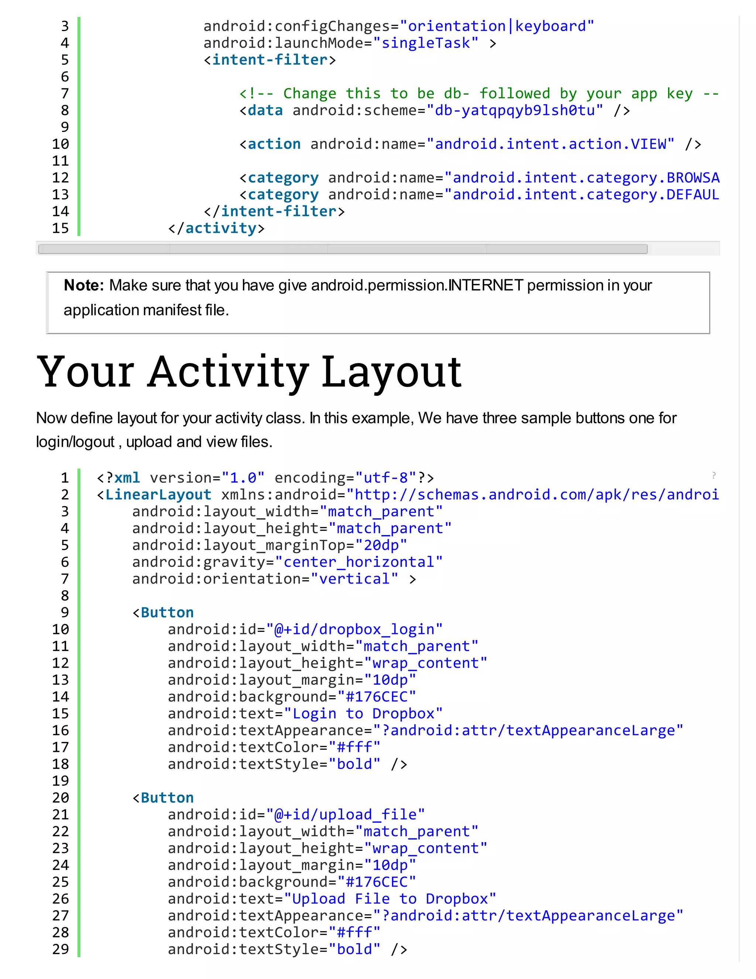Click the first #176CEC background color value
Image resolution: width=756 pixels, height=979 pixels.
[x=377, y=696]
